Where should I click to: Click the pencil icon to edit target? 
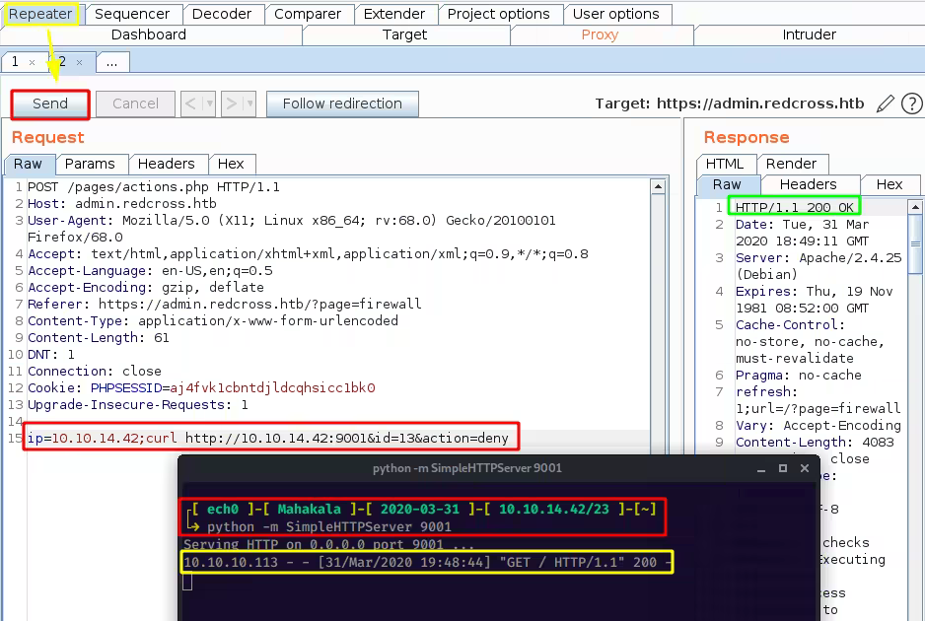[x=886, y=103]
